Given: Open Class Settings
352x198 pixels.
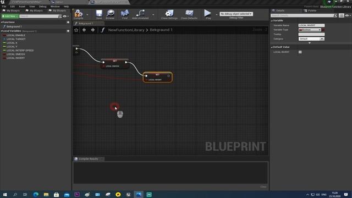Looking at the screenshot, I should click(169, 14).
